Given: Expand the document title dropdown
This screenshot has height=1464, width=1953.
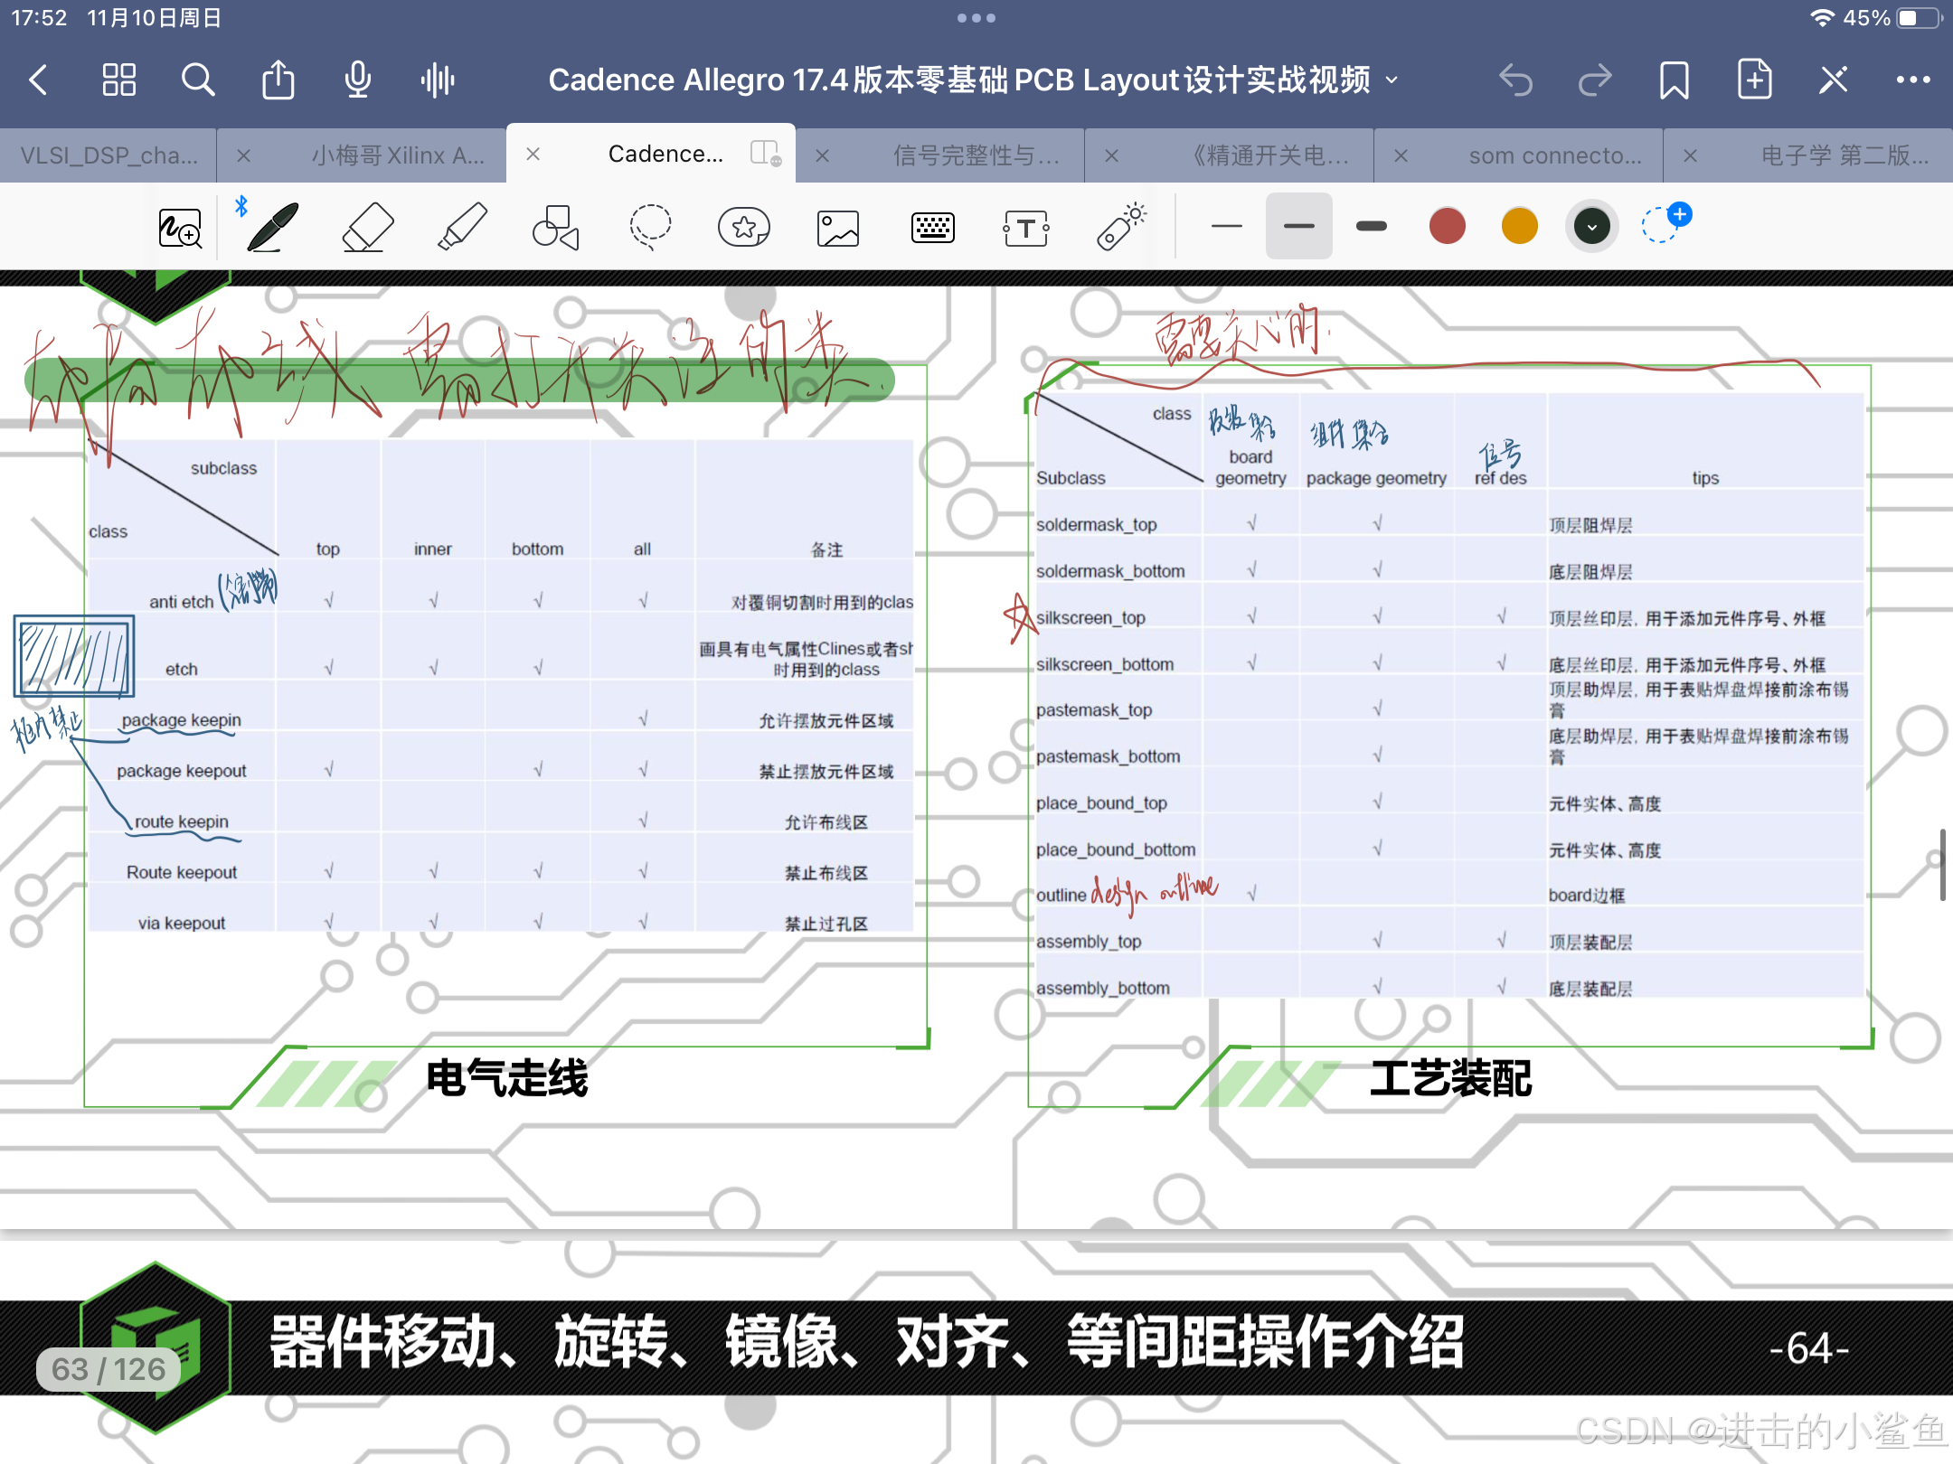Looking at the screenshot, I should click(x=1392, y=80).
